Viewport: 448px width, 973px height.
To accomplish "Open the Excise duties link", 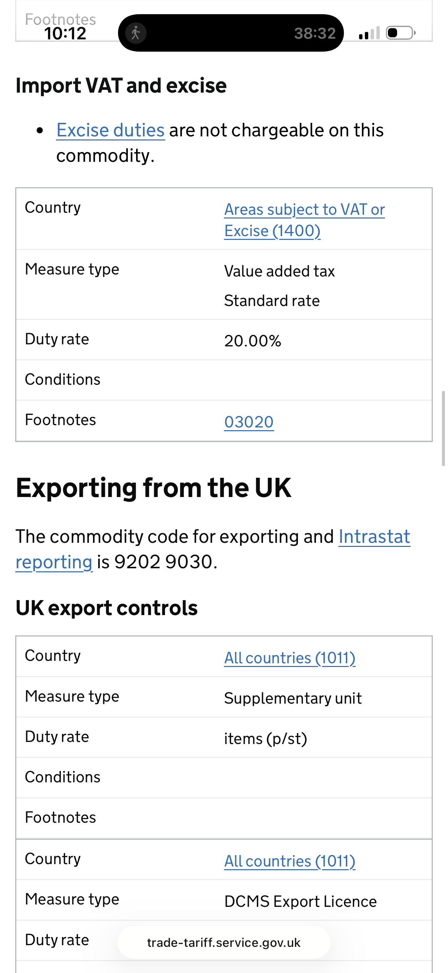I will click(110, 130).
